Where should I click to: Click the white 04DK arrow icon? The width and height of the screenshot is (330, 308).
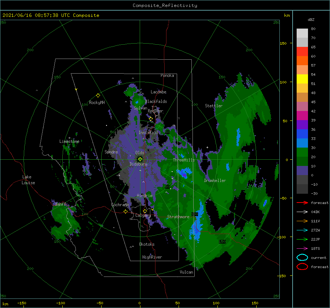tap(302, 212)
